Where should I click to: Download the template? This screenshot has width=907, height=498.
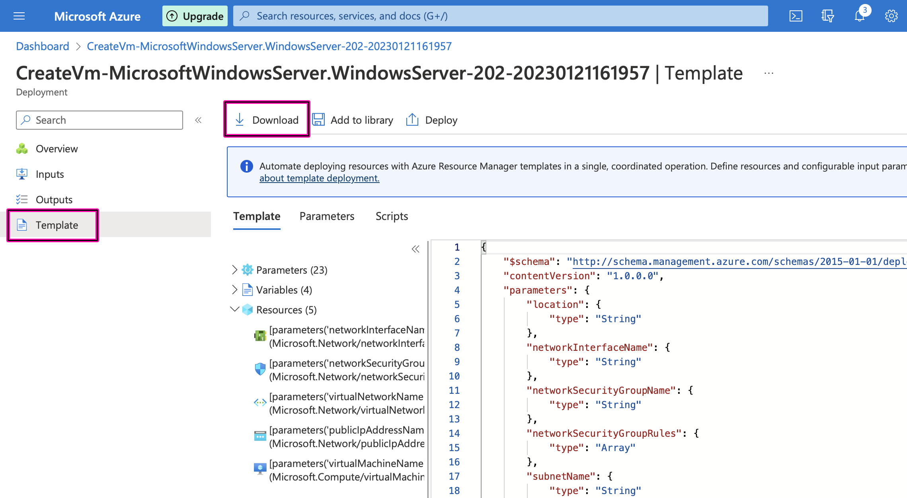click(267, 120)
